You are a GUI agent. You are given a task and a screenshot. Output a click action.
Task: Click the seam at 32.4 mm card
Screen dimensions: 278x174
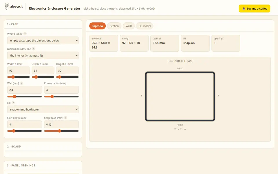click(165, 43)
